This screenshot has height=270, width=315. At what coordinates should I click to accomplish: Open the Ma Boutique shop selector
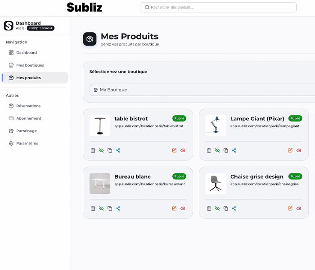coord(202,90)
